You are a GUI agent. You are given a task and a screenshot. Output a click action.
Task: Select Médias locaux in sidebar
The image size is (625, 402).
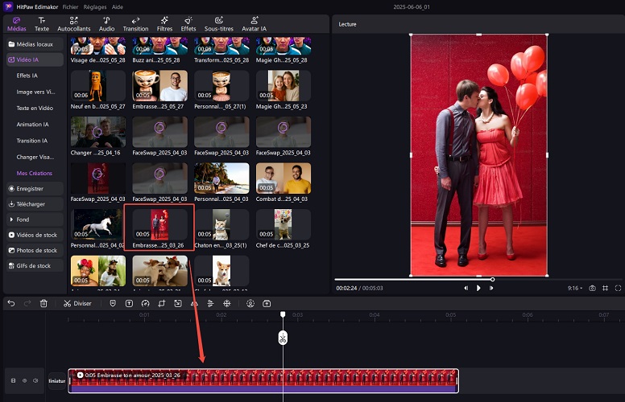[35, 44]
